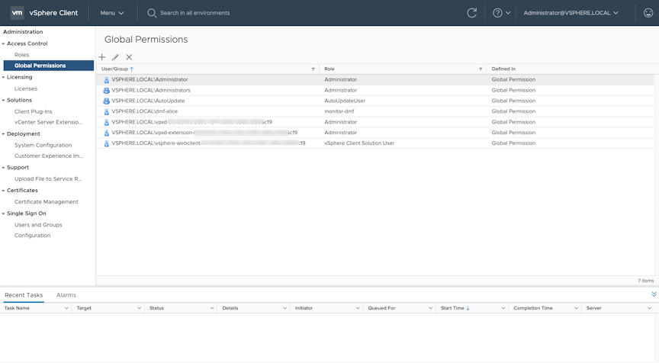Open the Administrator@VSPHERE.LOCAL user dropdown
659x363 pixels.
[571, 13]
